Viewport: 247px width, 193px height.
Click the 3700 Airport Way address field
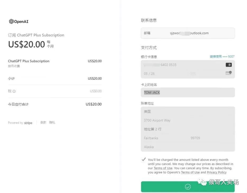tap(188, 120)
